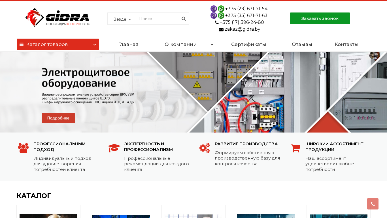Click the Широкий ассортимент продукции heading
This screenshot has width=387, height=218.
point(334,147)
